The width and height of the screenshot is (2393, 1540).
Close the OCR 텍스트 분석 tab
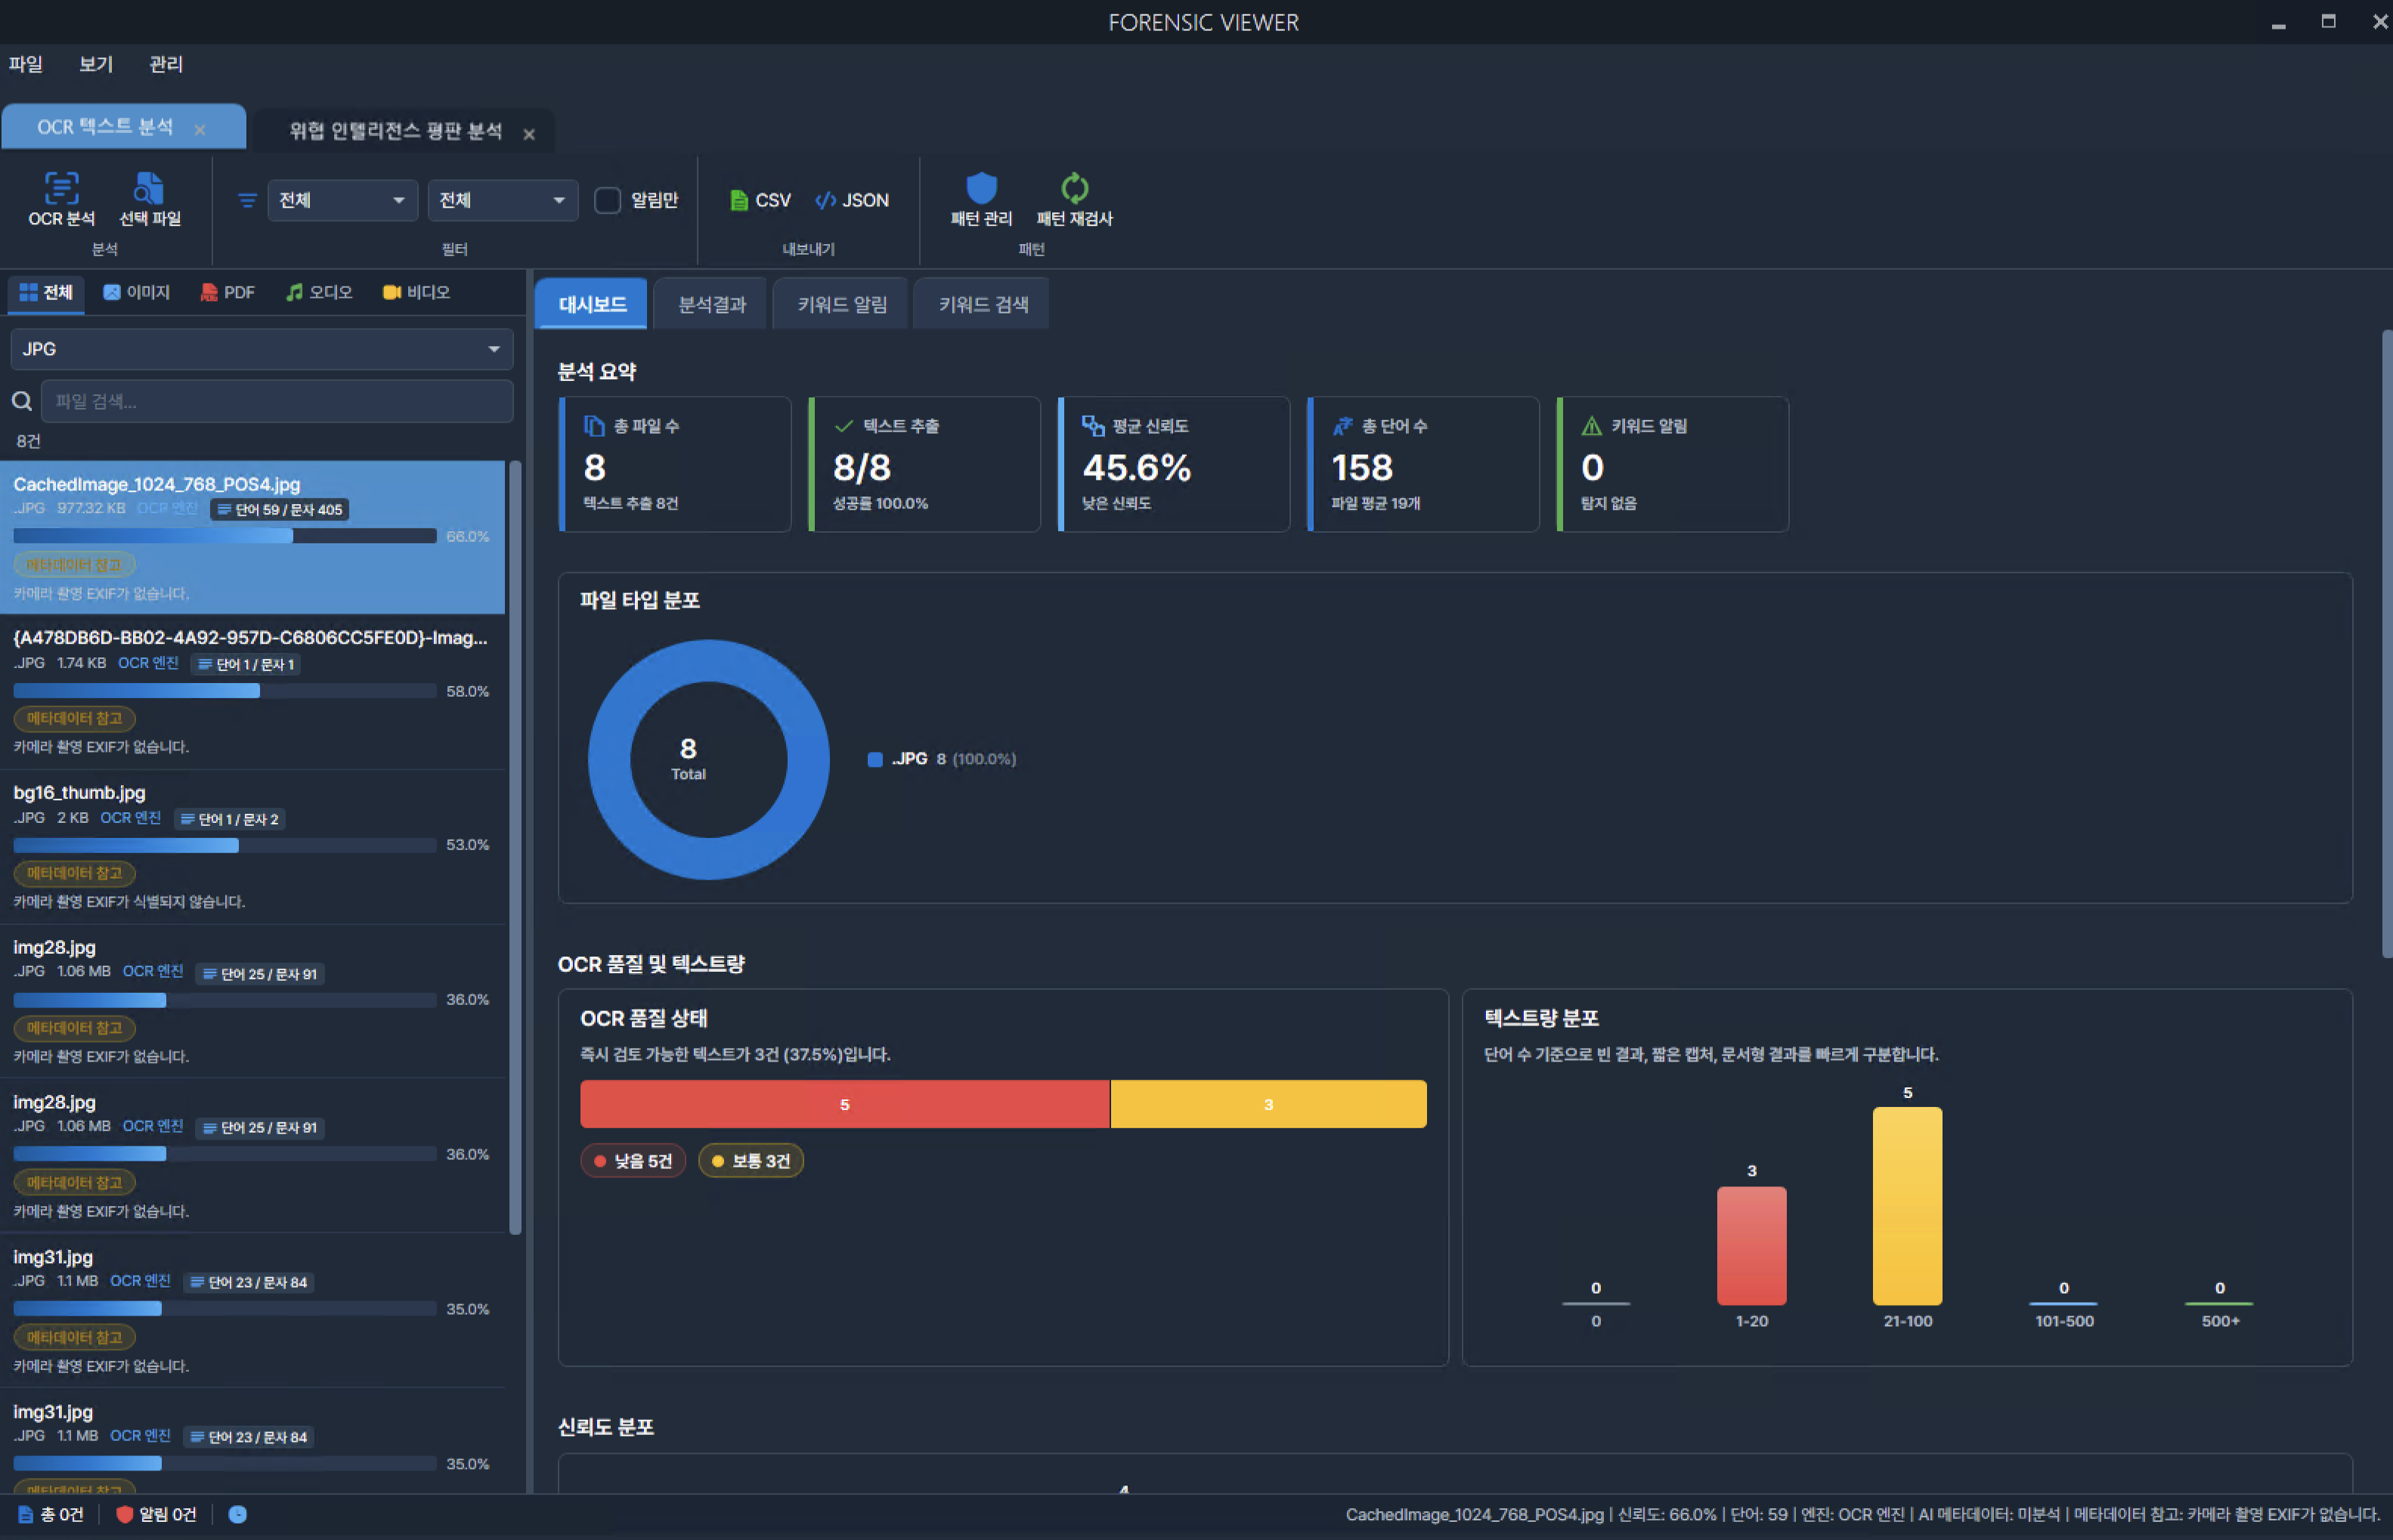[x=200, y=130]
